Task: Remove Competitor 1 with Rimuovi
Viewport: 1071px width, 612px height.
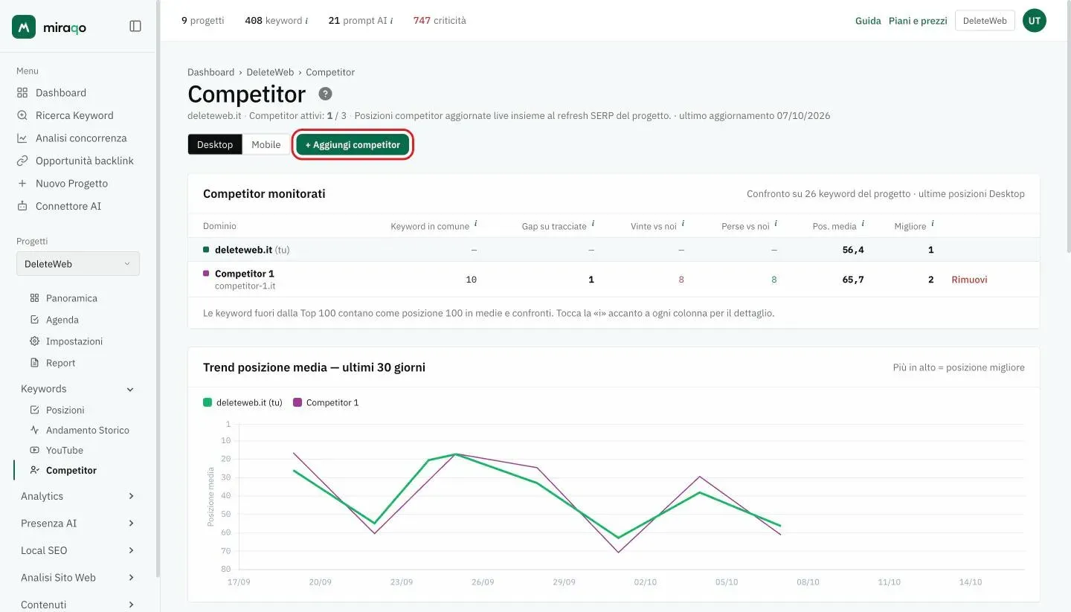Action: click(969, 280)
